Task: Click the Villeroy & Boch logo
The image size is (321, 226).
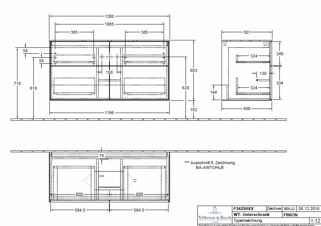Action: click(x=214, y=215)
